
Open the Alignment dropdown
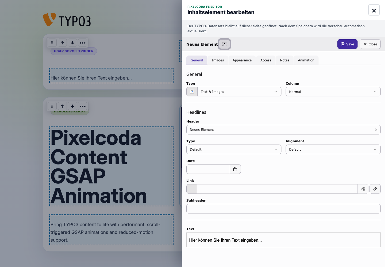pyautogui.click(x=333, y=149)
